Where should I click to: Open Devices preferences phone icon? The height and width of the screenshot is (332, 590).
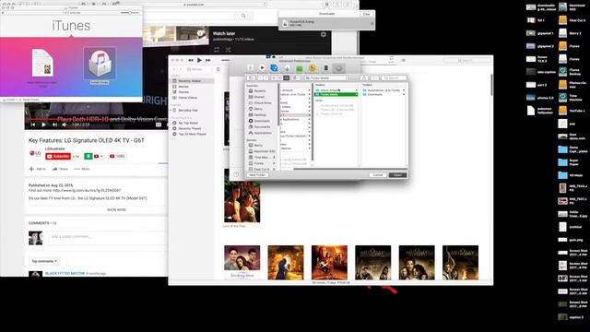pos(325,68)
